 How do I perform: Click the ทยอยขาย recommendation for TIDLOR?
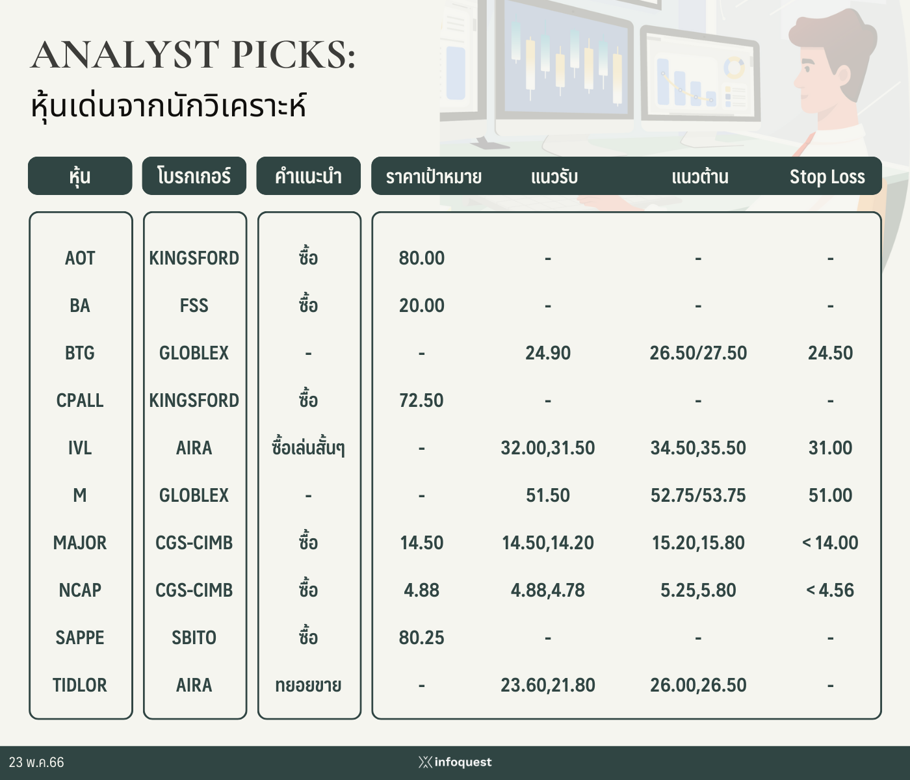[308, 685]
